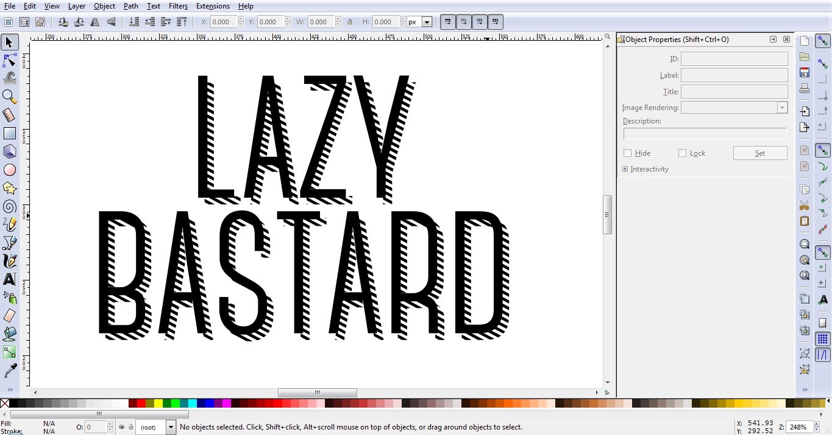Viewport: 832px width, 435px height.
Task: Select the Bezier pen tool
Action: tap(10, 243)
